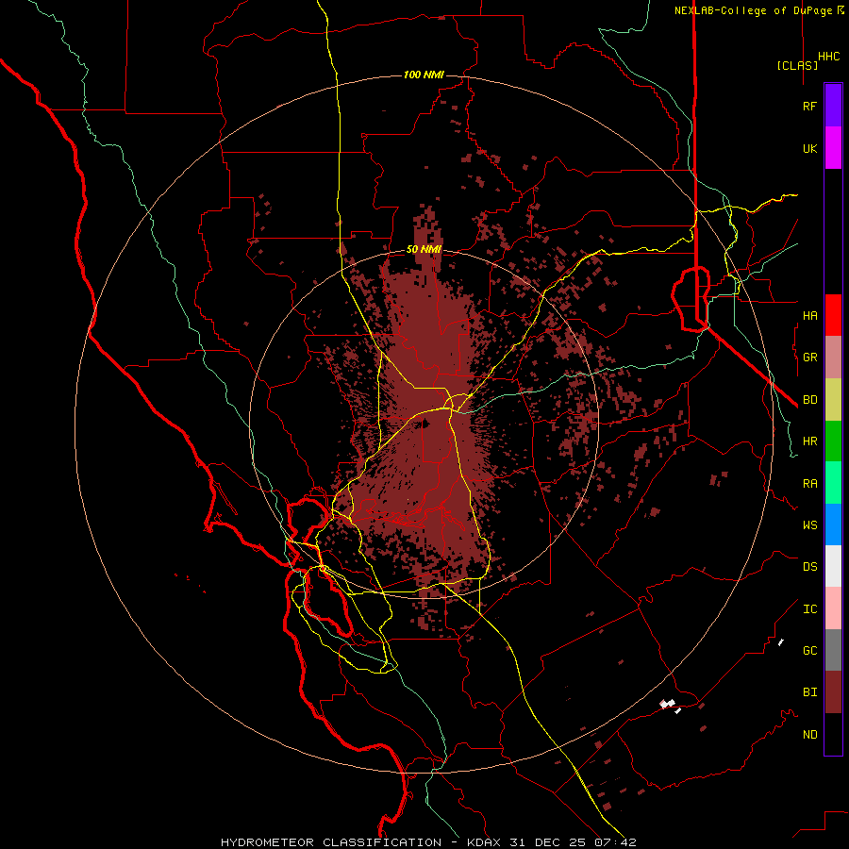Click the black ND legend swatch
This screenshot has height=849, width=849.
click(833, 734)
